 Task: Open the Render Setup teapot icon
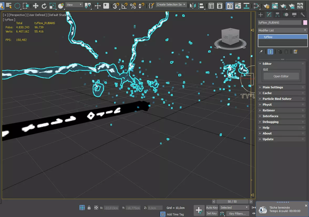pyautogui.click(x=266, y=6)
